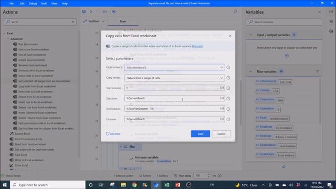Viewport: 336px width, 189px height.
Task: Collapse the Flow variables section
Action: click(250, 71)
